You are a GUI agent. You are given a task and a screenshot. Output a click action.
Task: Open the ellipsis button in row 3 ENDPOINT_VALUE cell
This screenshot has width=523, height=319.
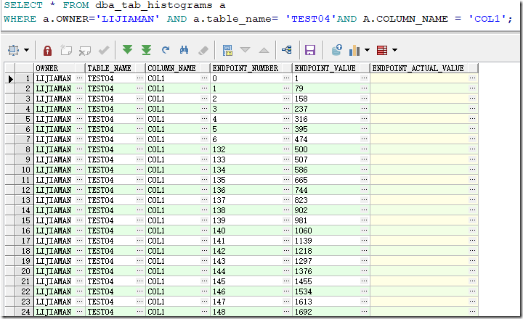point(364,99)
